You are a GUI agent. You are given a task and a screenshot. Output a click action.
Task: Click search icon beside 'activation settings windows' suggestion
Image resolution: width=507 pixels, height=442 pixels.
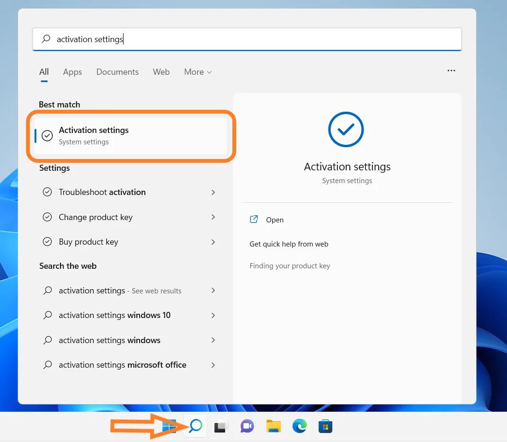point(47,340)
